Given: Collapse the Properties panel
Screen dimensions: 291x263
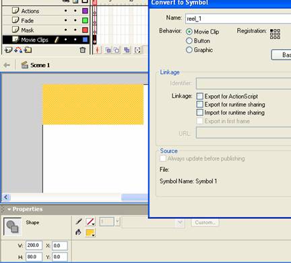Looking at the screenshot, I should (x=9, y=209).
